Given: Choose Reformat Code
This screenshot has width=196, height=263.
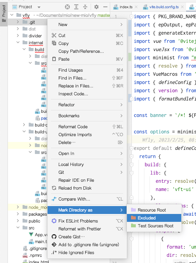Looking at the screenshot, I should [87, 127].
